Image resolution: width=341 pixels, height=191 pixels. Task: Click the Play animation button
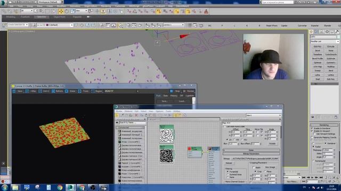(x=313, y=178)
